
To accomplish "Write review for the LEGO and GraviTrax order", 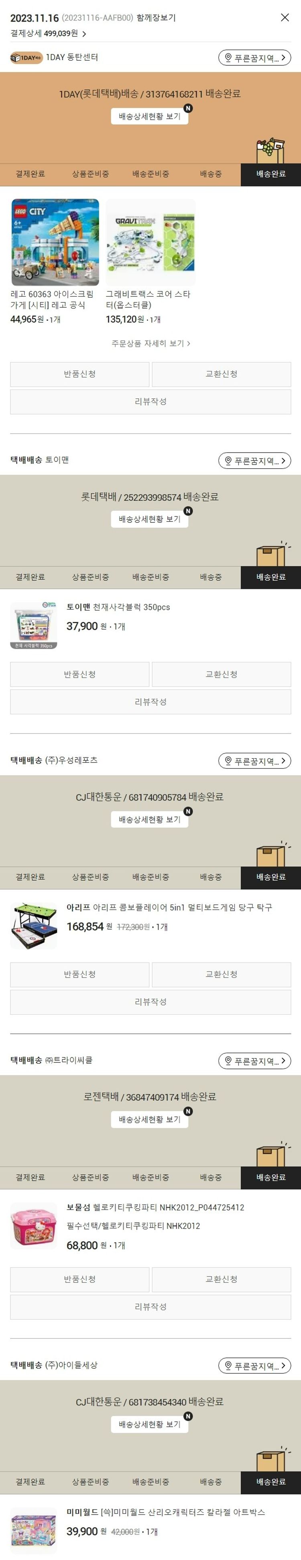I will (x=151, y=402).
